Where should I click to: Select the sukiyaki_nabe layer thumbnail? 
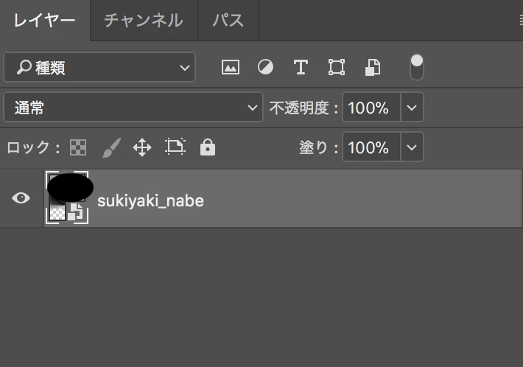[67, 198]
